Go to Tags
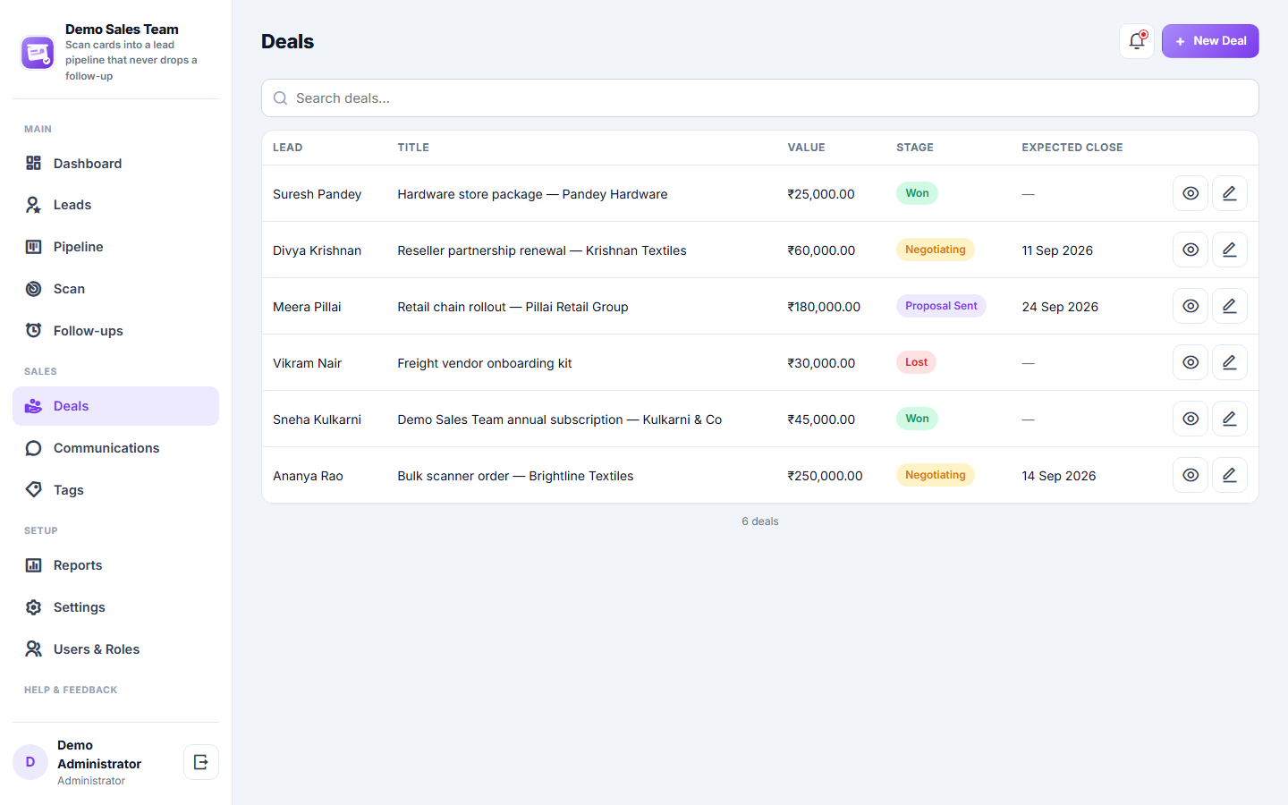Image resolution: width=1288 pixels, height=805 pixels. coord(115,490)
